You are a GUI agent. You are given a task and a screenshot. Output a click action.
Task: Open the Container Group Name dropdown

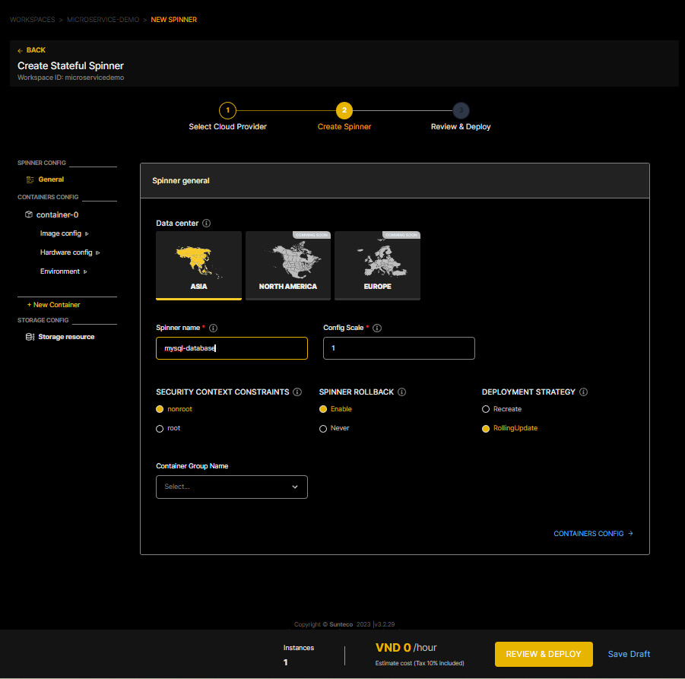pos(232,487)
